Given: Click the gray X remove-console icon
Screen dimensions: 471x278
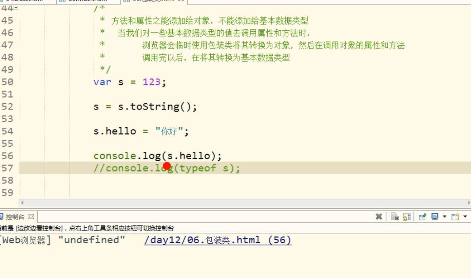Looking at the screenshot, I should [x=379, y=217].
